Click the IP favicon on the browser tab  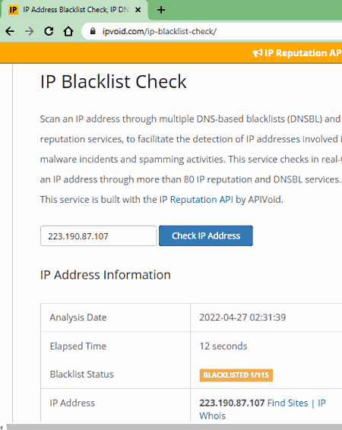click(13, 10)
